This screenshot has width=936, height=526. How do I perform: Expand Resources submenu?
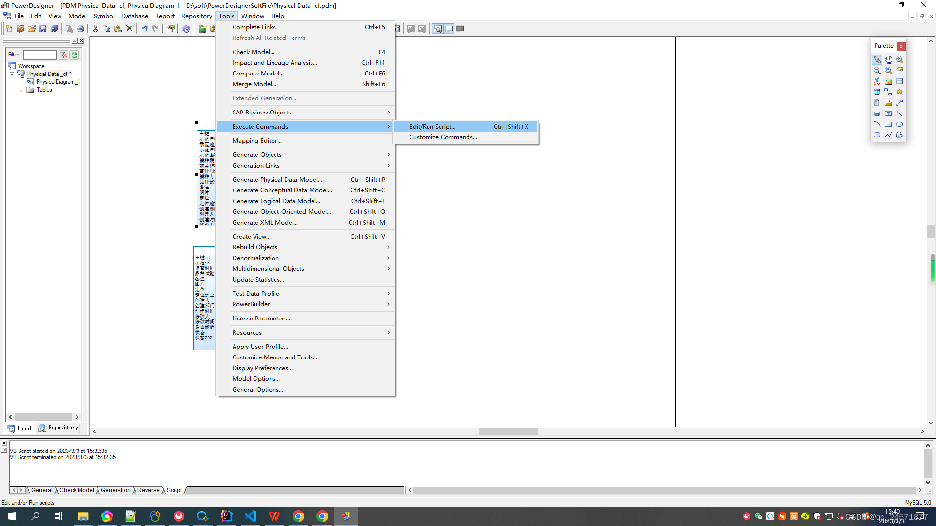pyautogui.click(x=306, y=333)
